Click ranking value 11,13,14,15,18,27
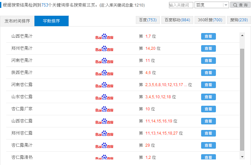Image resolution: width=251 pixels, height=165 pixels. tap(161, 133)
